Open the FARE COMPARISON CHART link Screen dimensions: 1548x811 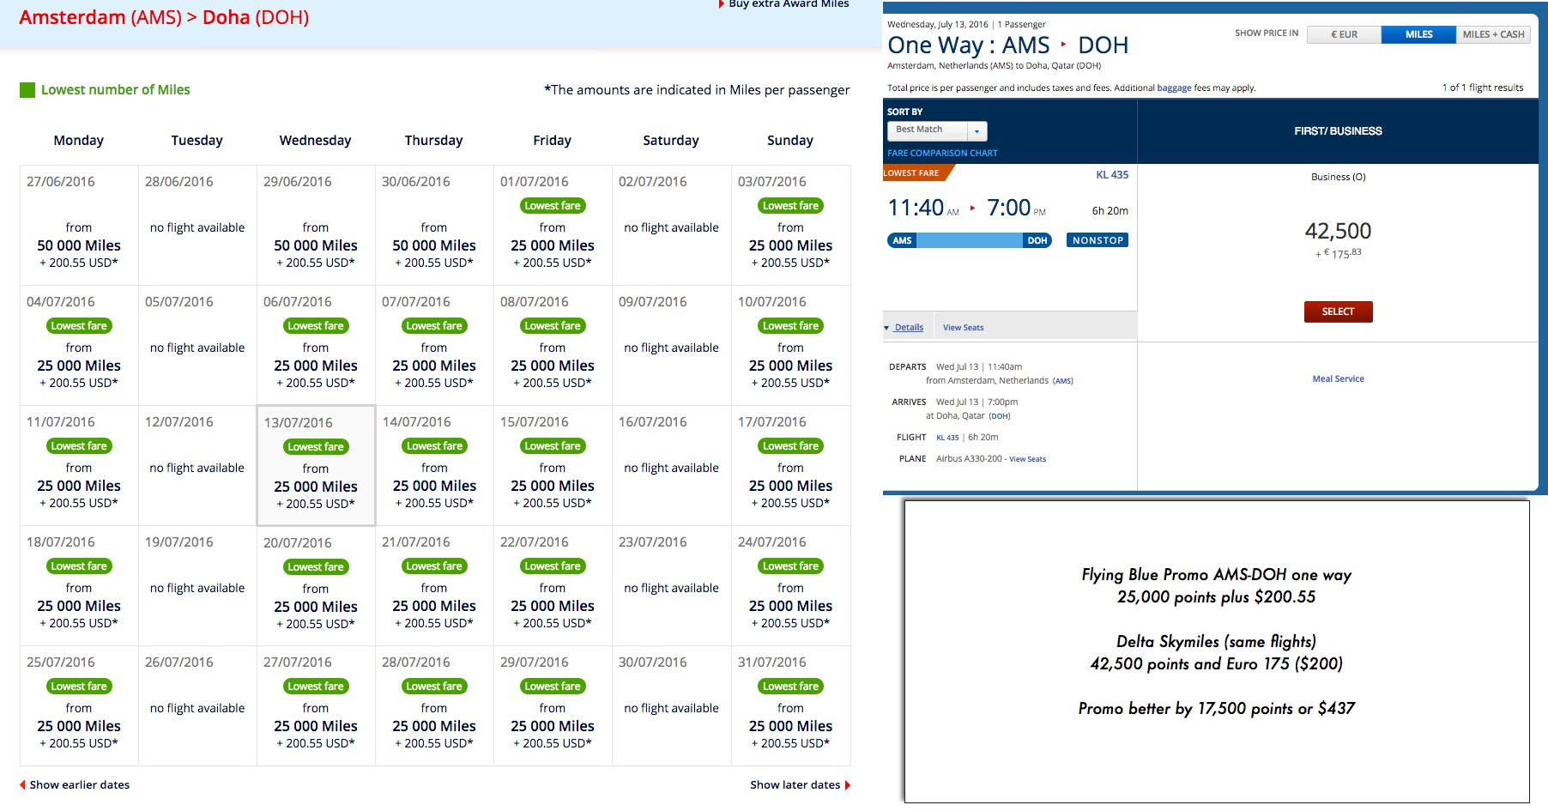pos(942,154)
